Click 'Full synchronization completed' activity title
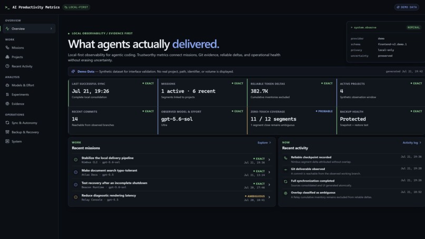 [313, 181]
